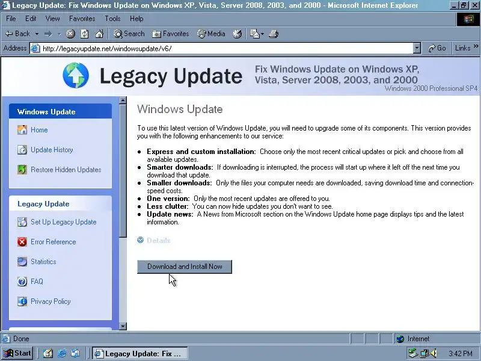This screenshot has height=361, width=481.
Task: Open the Back history dropdown arrow
Action: pos(37,34)
